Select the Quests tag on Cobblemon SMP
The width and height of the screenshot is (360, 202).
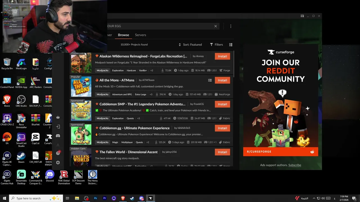(x=130, y=118)
